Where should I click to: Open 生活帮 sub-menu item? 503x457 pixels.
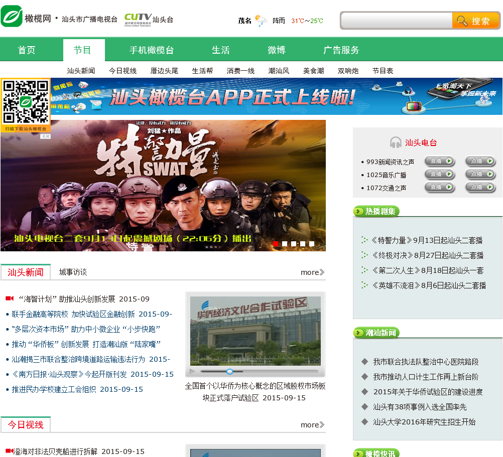click(202, 71)
